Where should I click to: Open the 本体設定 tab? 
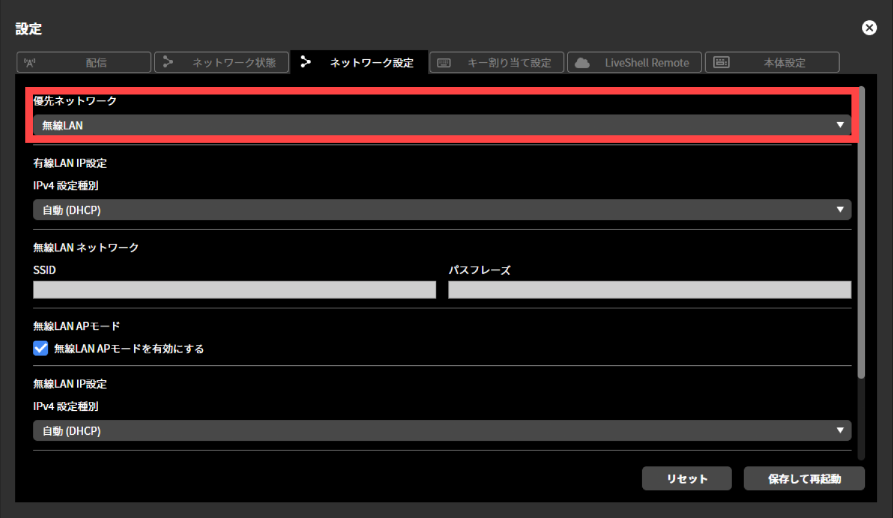click(772, 62)
